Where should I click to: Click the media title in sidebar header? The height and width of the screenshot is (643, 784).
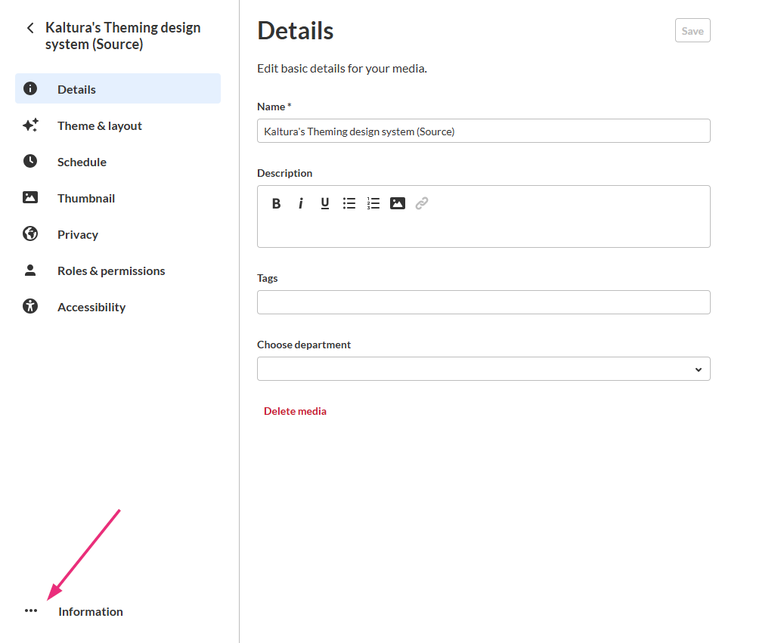click(123, 36)
